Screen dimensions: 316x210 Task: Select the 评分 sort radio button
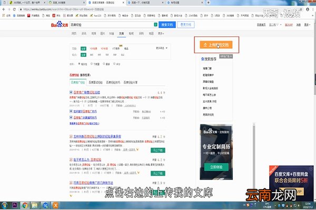(114, 64)
